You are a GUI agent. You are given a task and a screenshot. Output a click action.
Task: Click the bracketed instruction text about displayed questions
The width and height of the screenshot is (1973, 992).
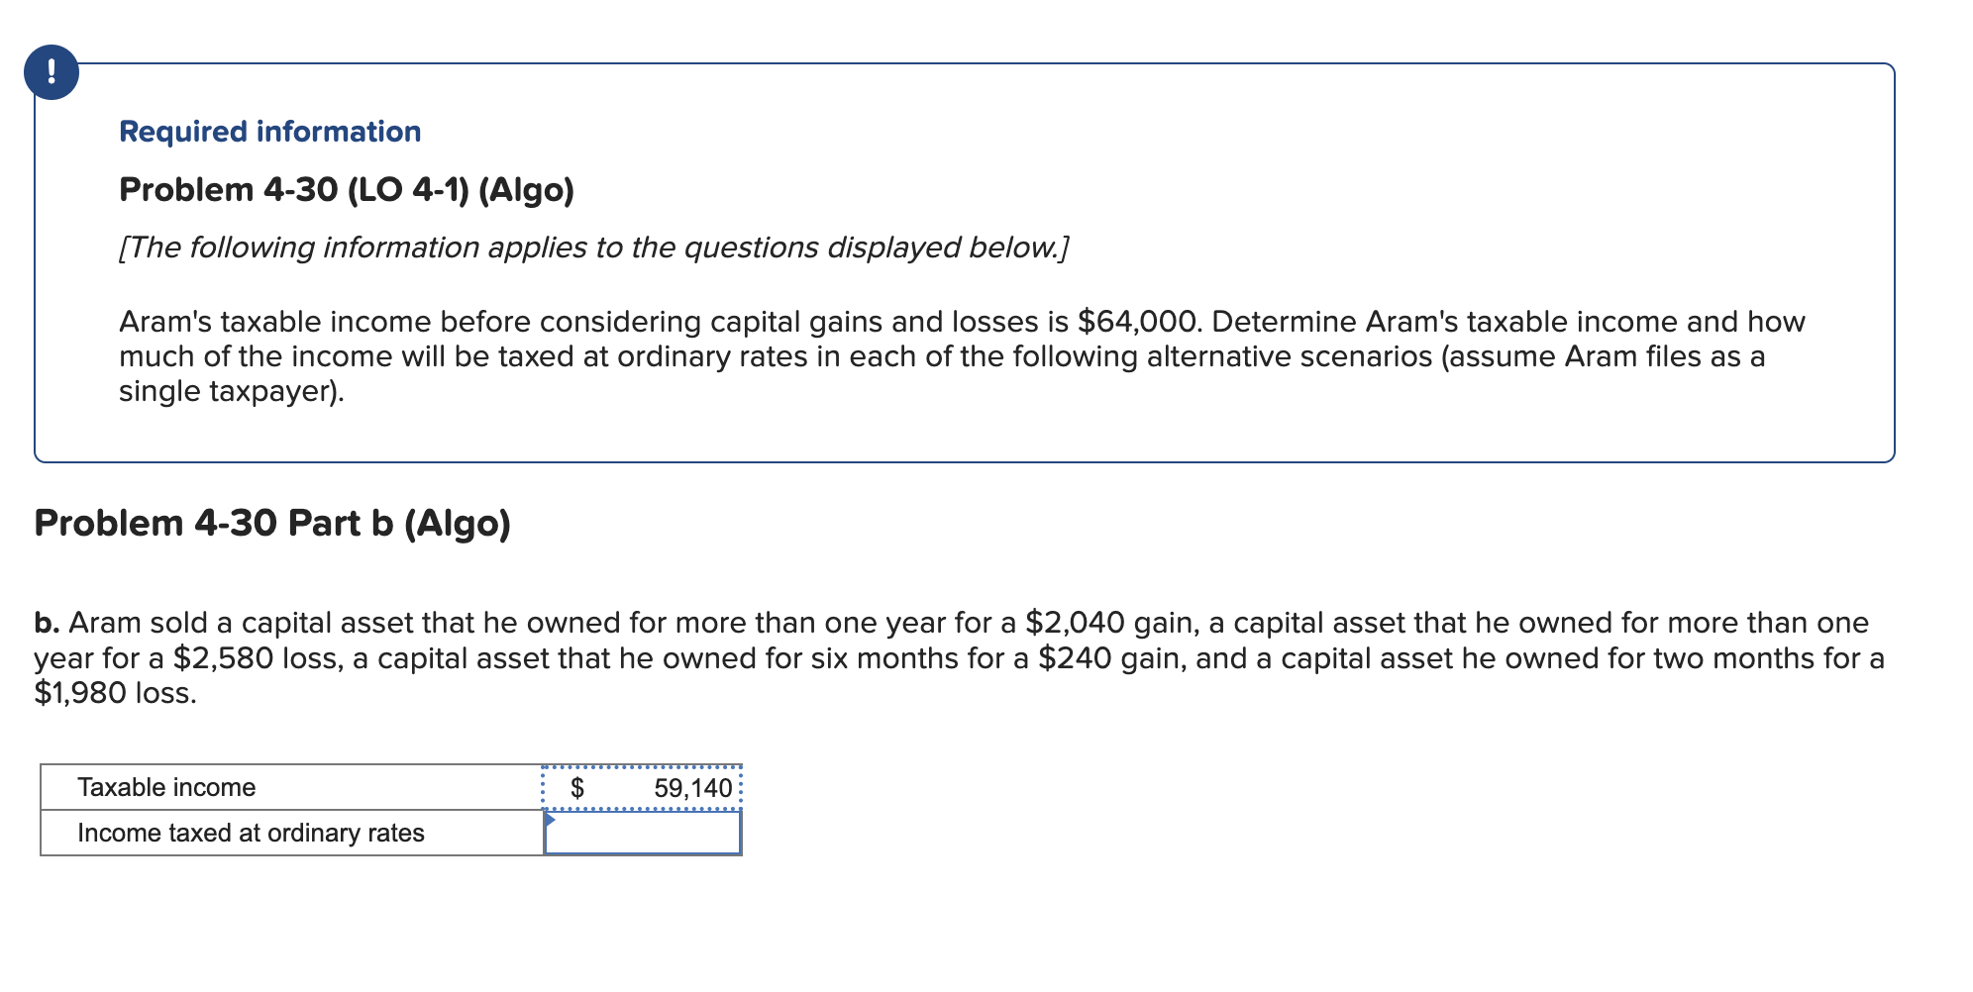tap(592, 248)
